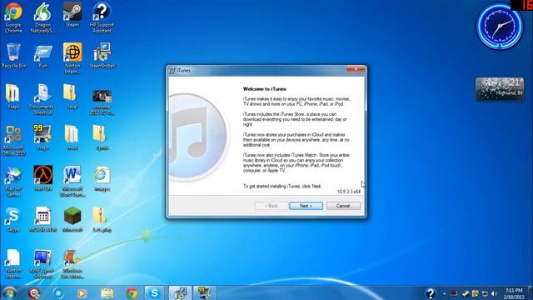This screenshot has height=300, width=533.
Task: Open the Microsoft Office 2010 shortcut
Action: click(x=13, y=141)
